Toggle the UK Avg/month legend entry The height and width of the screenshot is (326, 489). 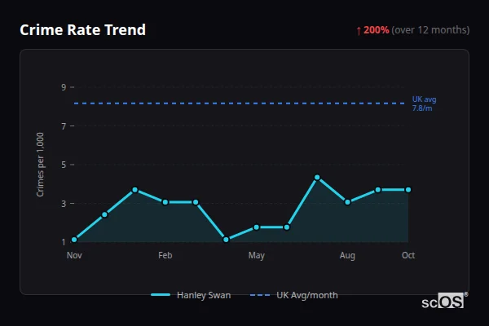click(x=293, y=295)
